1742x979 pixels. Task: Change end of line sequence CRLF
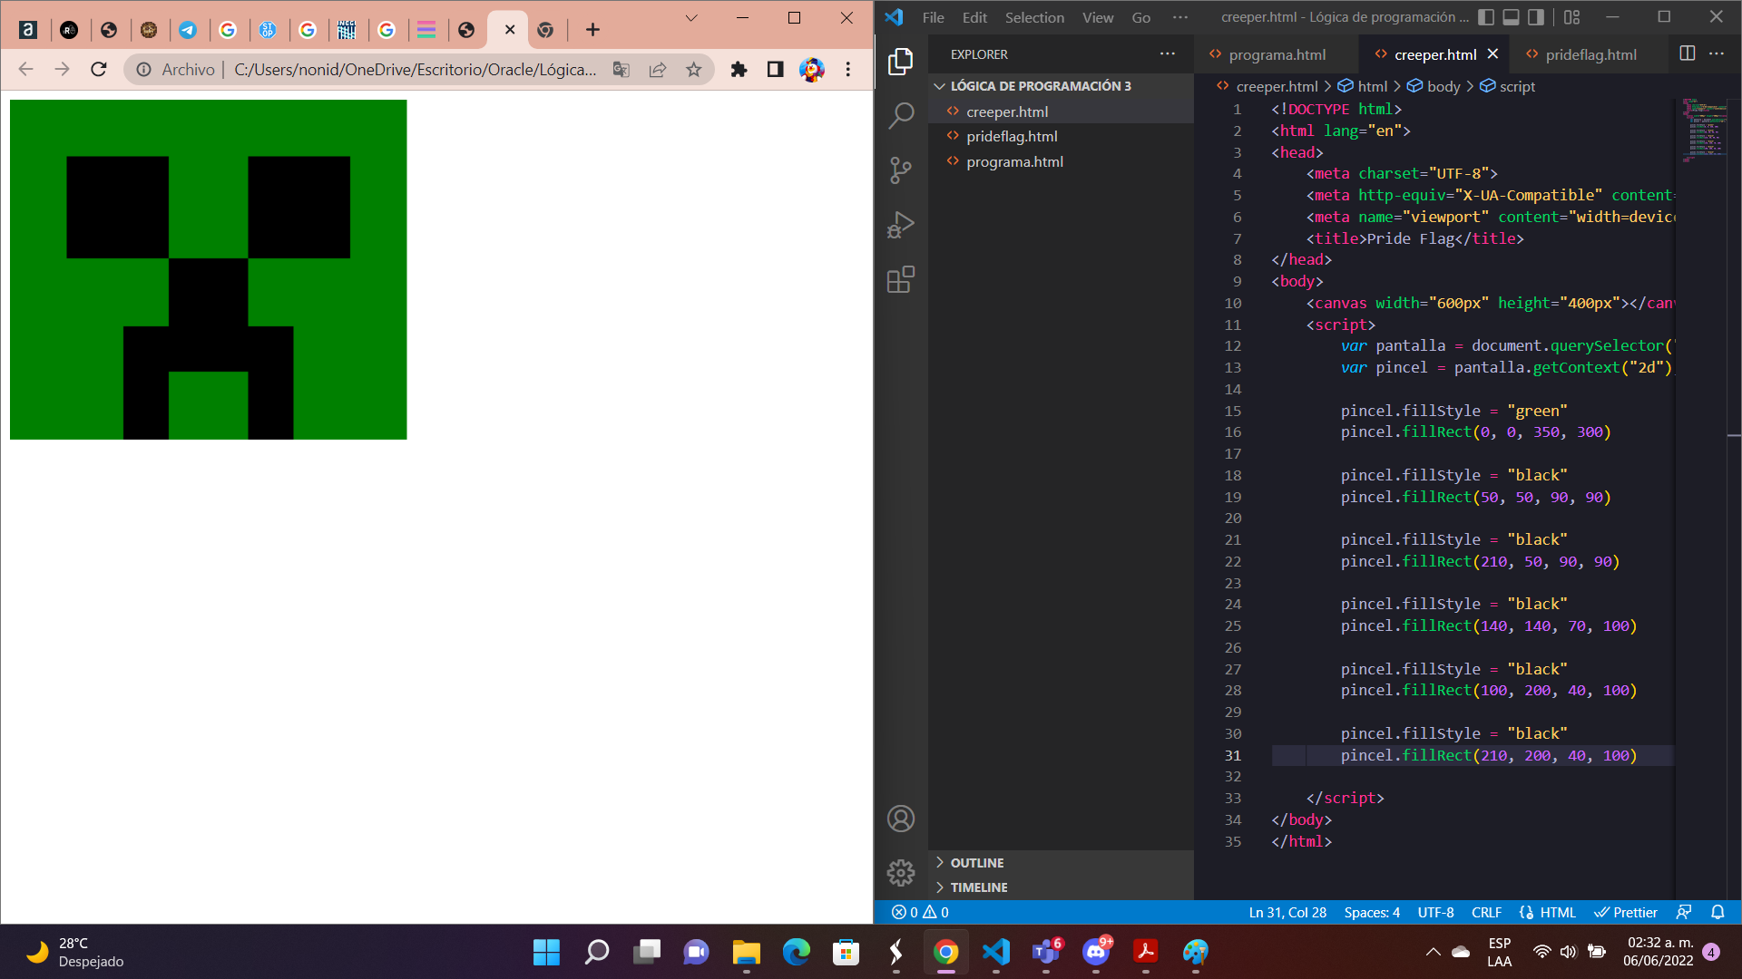(1486, 912)
